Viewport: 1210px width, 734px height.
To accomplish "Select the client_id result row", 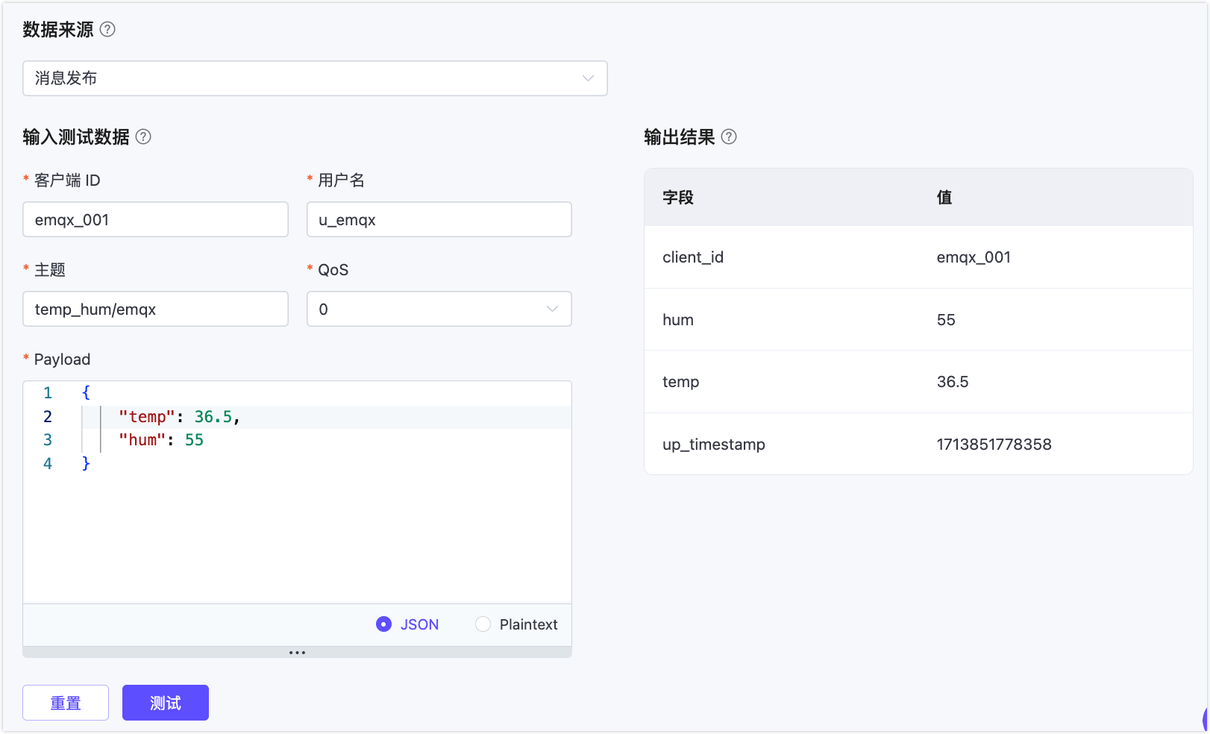I will (918, 257).
